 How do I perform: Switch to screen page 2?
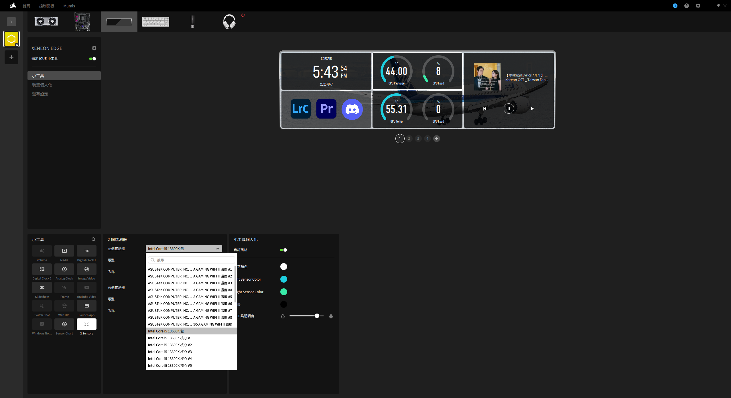(x=409, y=139)
